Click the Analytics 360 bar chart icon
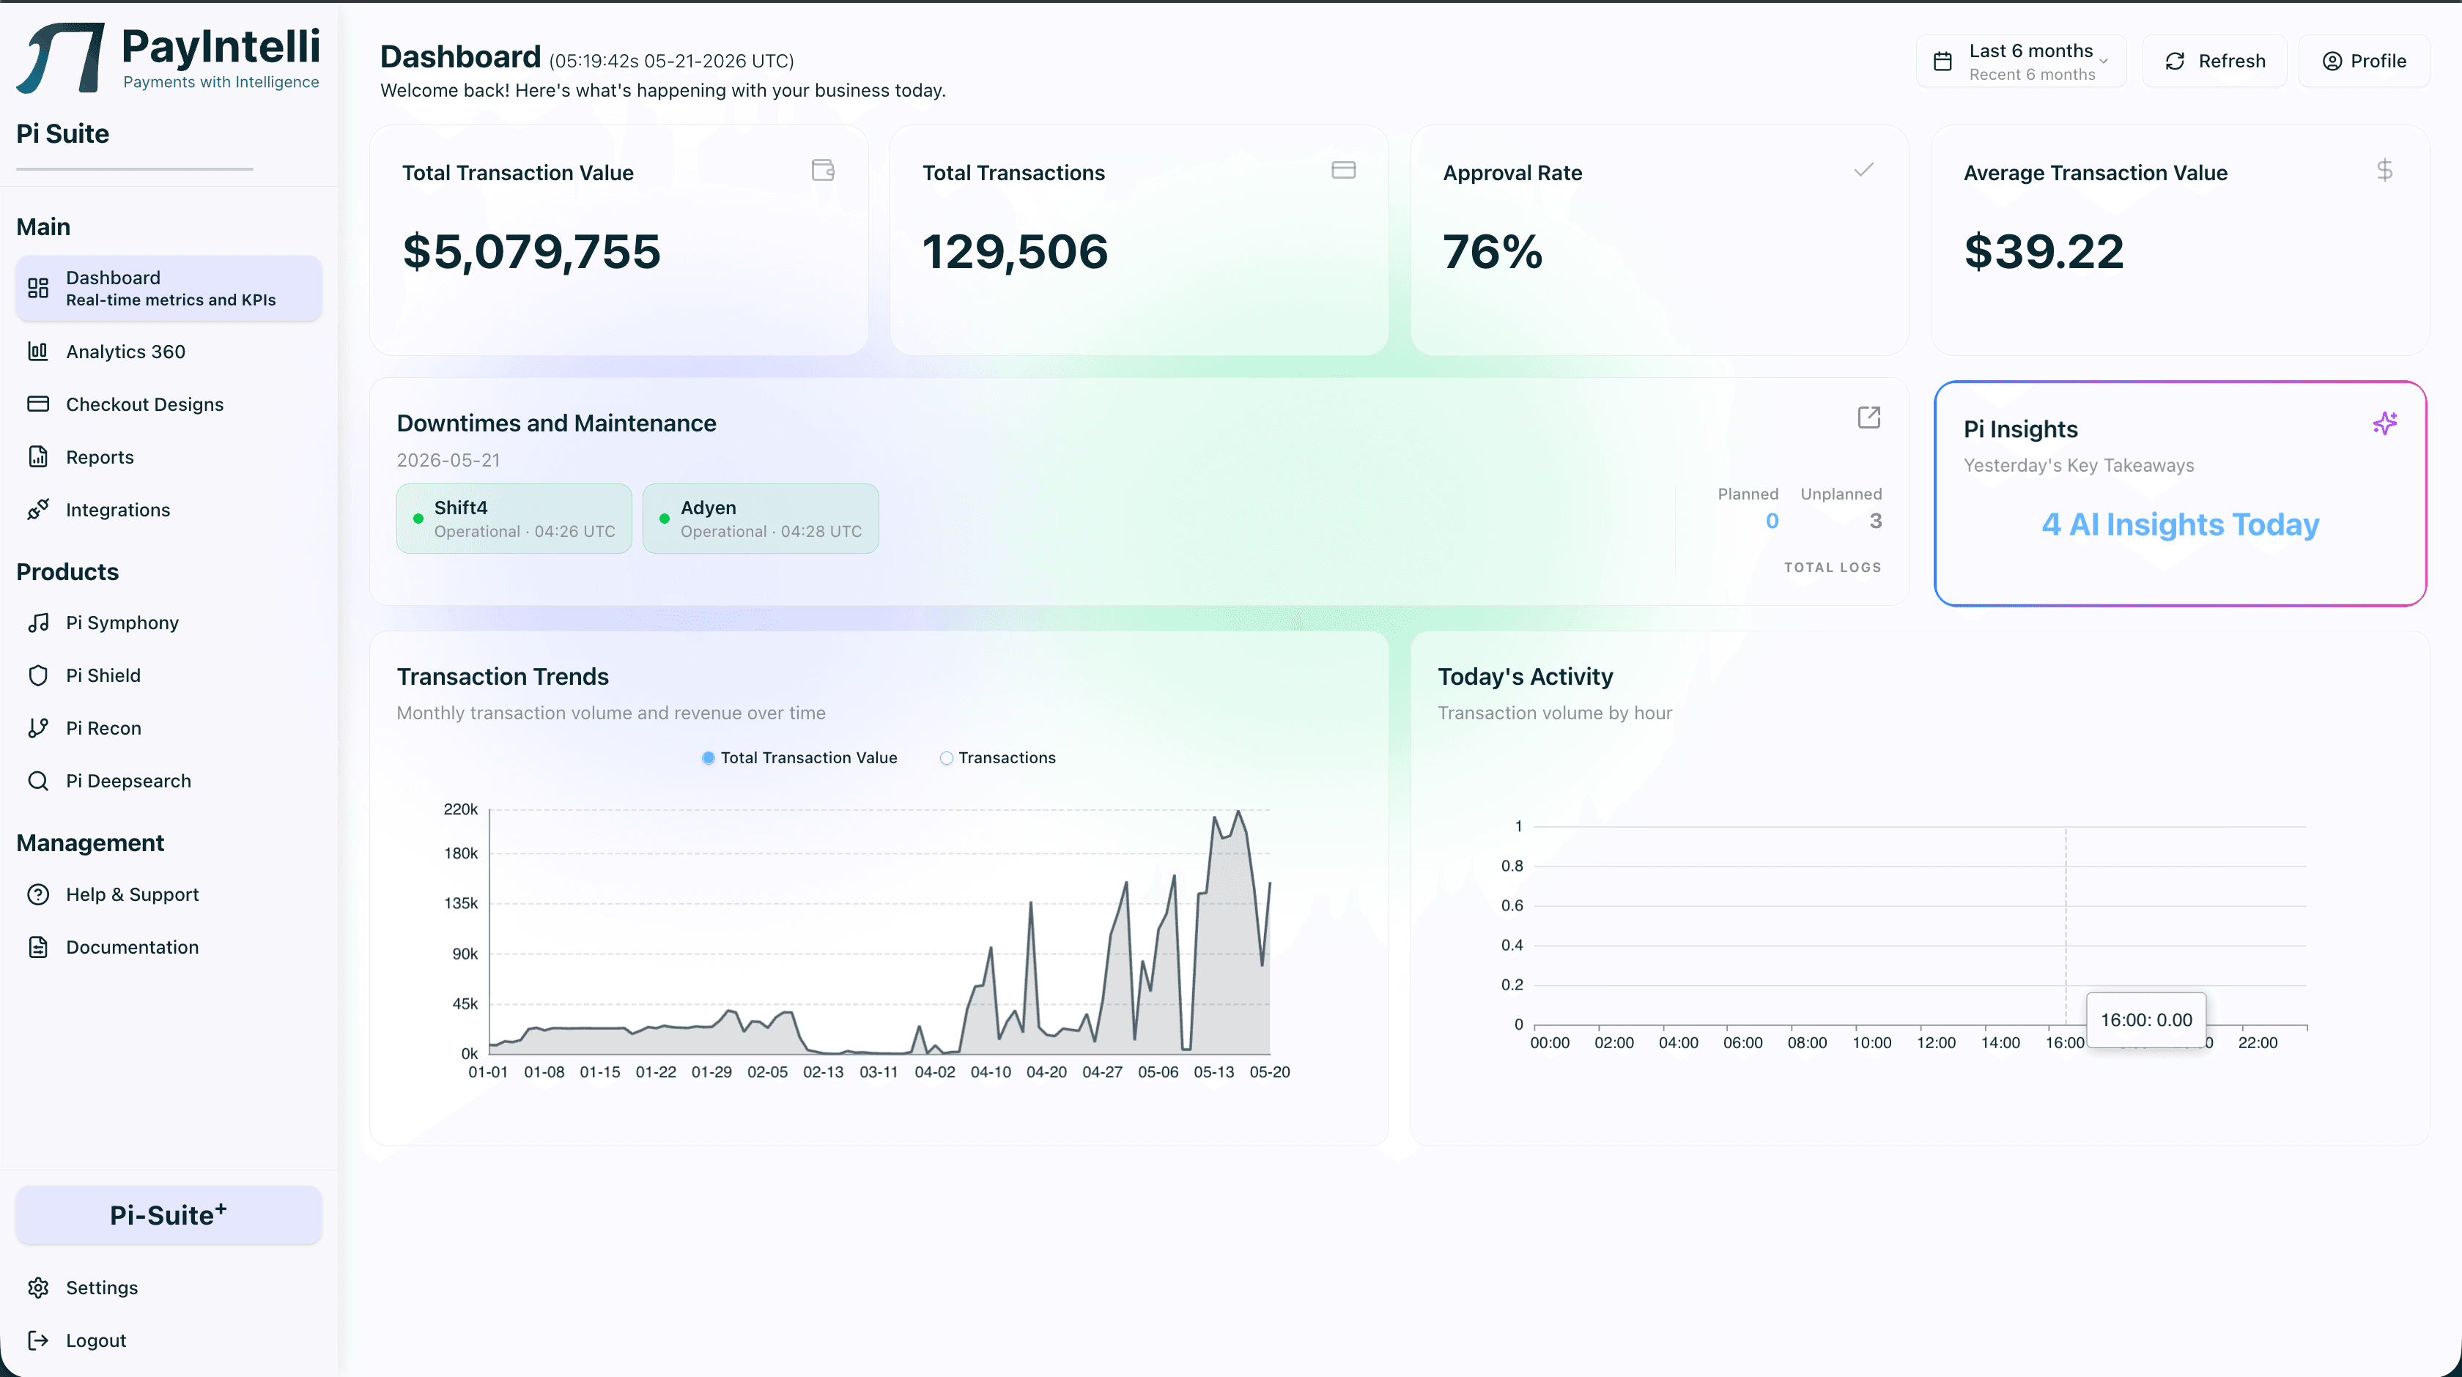 pyautogui.click(x=38, y=352)
